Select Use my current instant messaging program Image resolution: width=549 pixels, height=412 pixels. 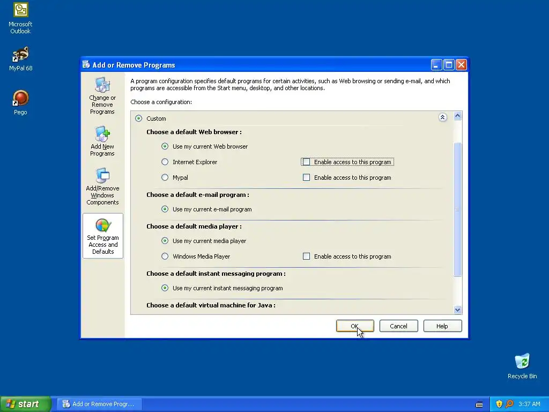165,288
